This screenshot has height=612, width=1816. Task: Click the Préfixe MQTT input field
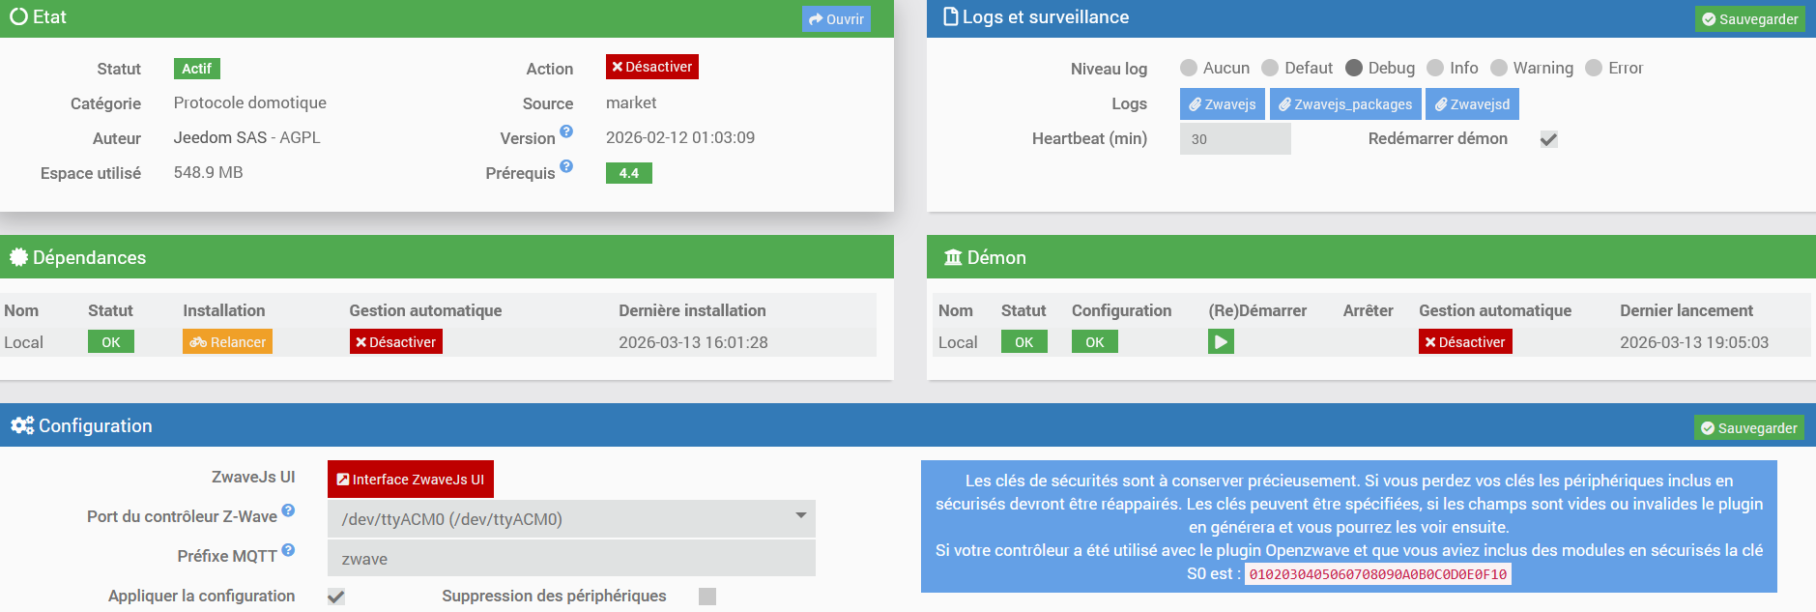(571, 558)
